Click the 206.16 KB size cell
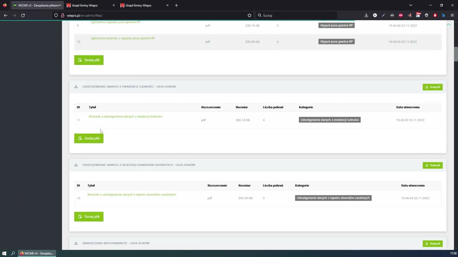The image size is (458, 257). coord(243,120)
